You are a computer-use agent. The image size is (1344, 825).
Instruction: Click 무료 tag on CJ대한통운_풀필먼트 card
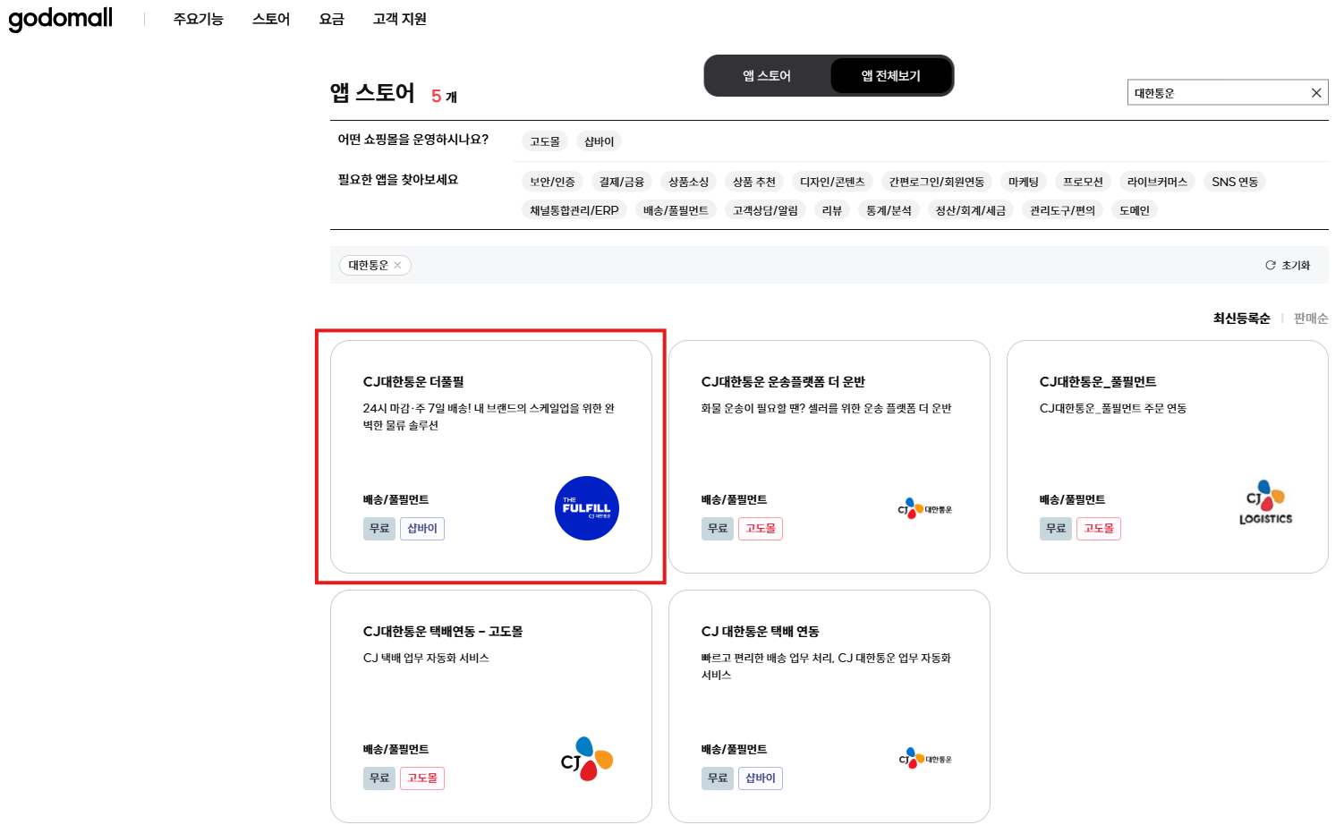click(x=1056, y=529)
